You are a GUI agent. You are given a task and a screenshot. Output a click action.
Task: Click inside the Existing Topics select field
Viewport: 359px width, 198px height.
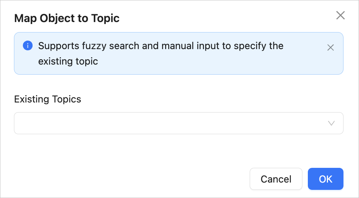pyautogui.click(x=171, y=123)
